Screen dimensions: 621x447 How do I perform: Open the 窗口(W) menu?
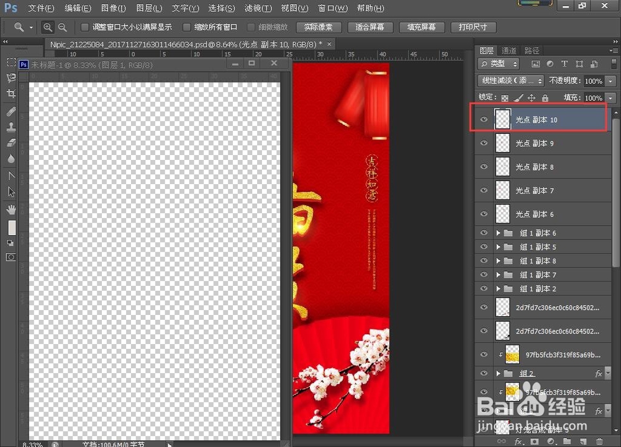[x=333, y=8]
